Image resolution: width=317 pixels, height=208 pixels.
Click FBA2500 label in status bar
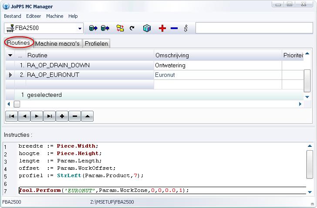pyautogui.click(x=11, y=202)
